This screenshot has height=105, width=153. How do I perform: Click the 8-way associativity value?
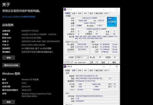point(115,47)
